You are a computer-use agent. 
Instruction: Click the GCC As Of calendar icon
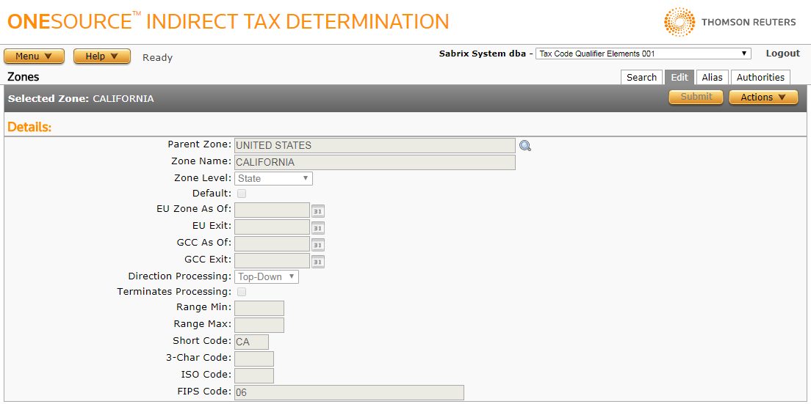[317, 245]
